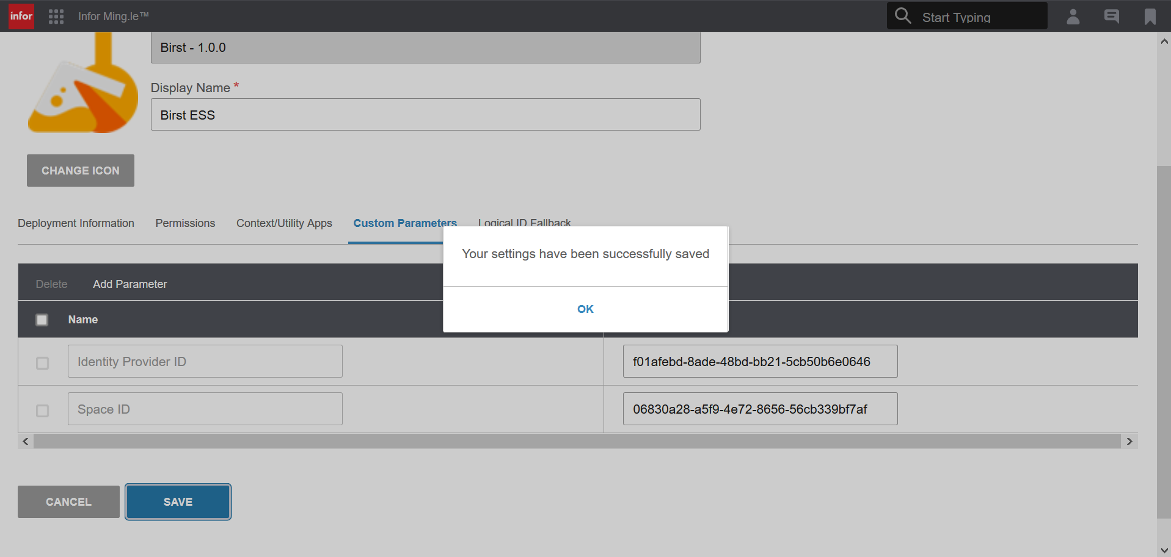This screenshot has width=1171, height=557.
Task: Open the app grid menu icon
Action: tap(56, 16)
